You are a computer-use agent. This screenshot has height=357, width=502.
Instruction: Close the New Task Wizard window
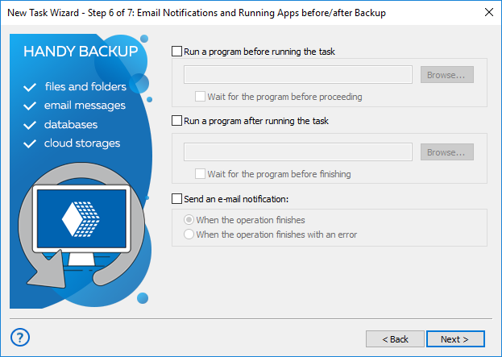(488, 12)
